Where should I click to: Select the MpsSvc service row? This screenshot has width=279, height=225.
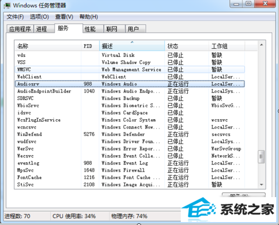130,170
